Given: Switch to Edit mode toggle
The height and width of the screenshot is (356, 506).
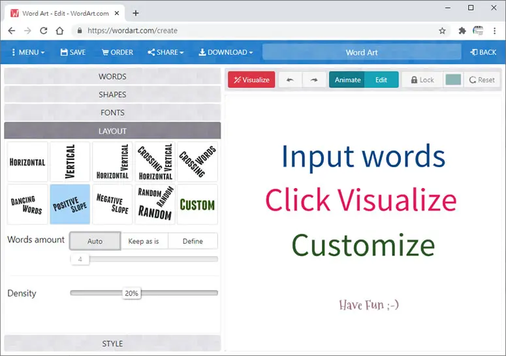Looking at the screenshot, I should pos(381,80).
